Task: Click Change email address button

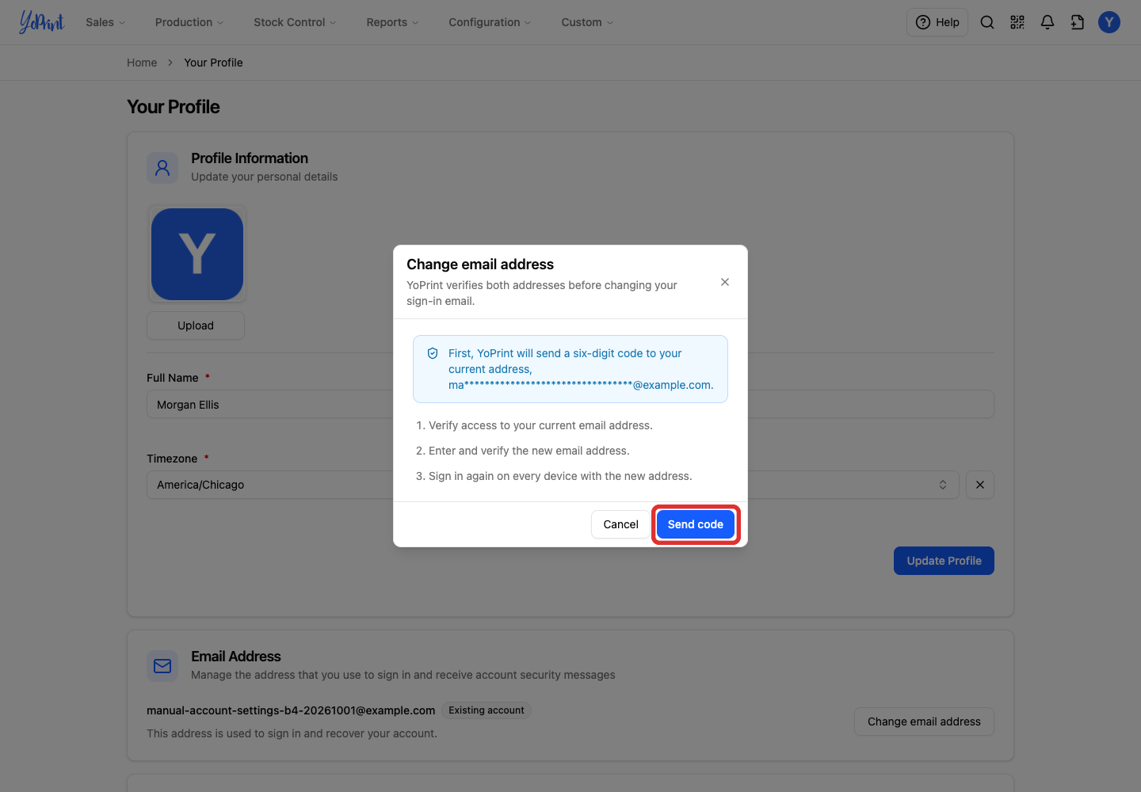Action: point(924,722)
